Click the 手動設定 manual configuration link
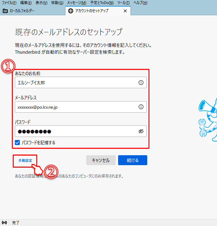 25,160
